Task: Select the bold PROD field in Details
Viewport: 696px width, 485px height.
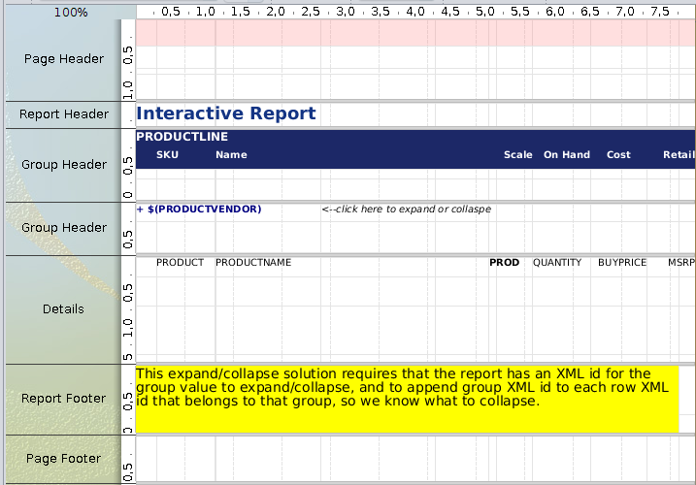Action: [x=504, y=262]
